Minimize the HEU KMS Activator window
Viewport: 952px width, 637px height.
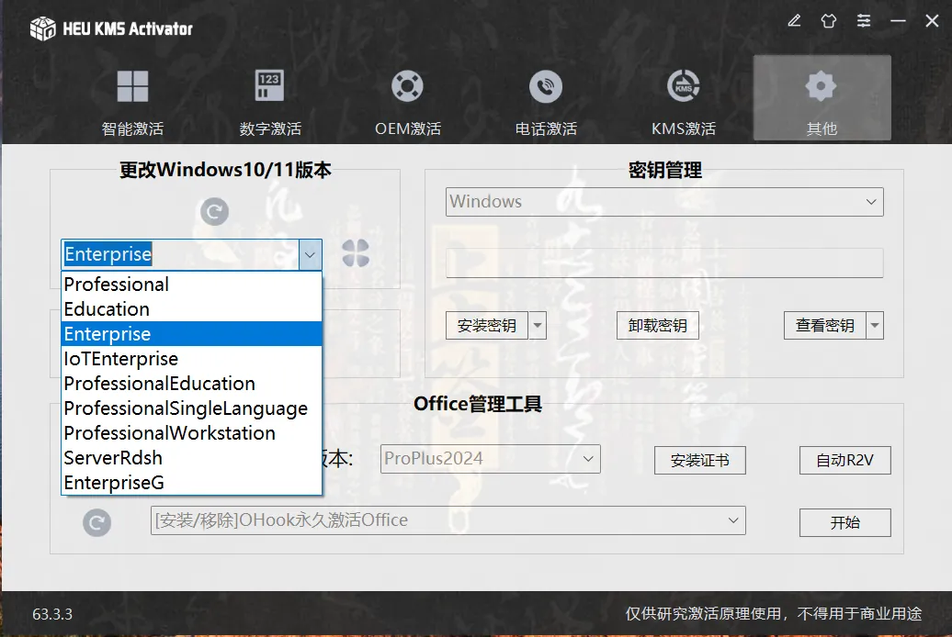click(x=898, y=21)
